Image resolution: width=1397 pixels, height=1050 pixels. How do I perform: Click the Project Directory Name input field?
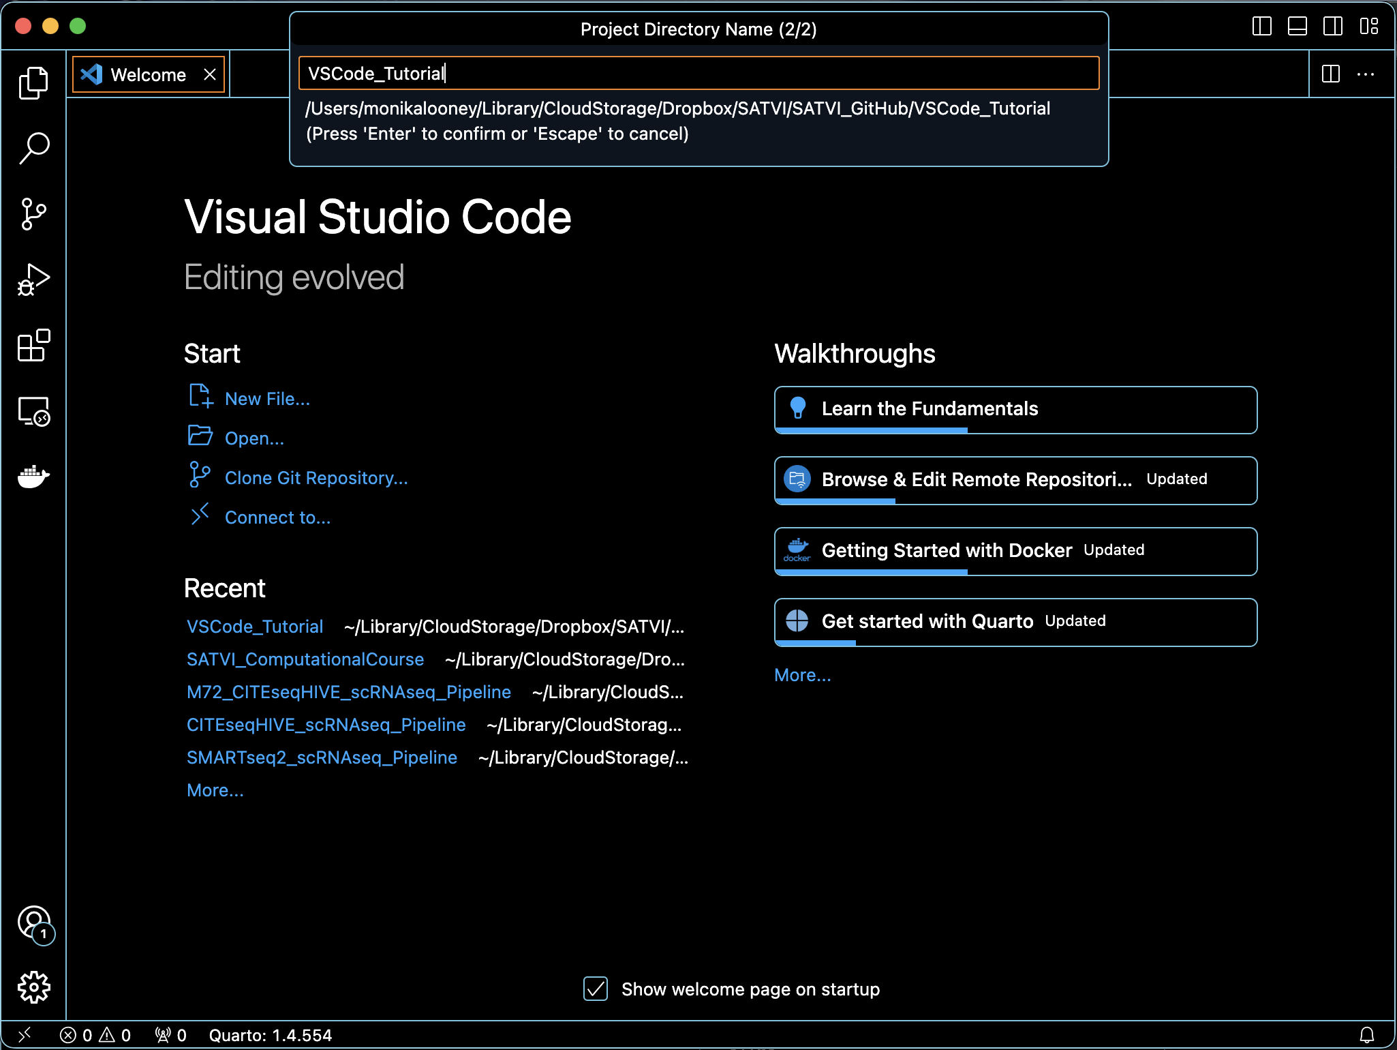(x=698, y=73)
